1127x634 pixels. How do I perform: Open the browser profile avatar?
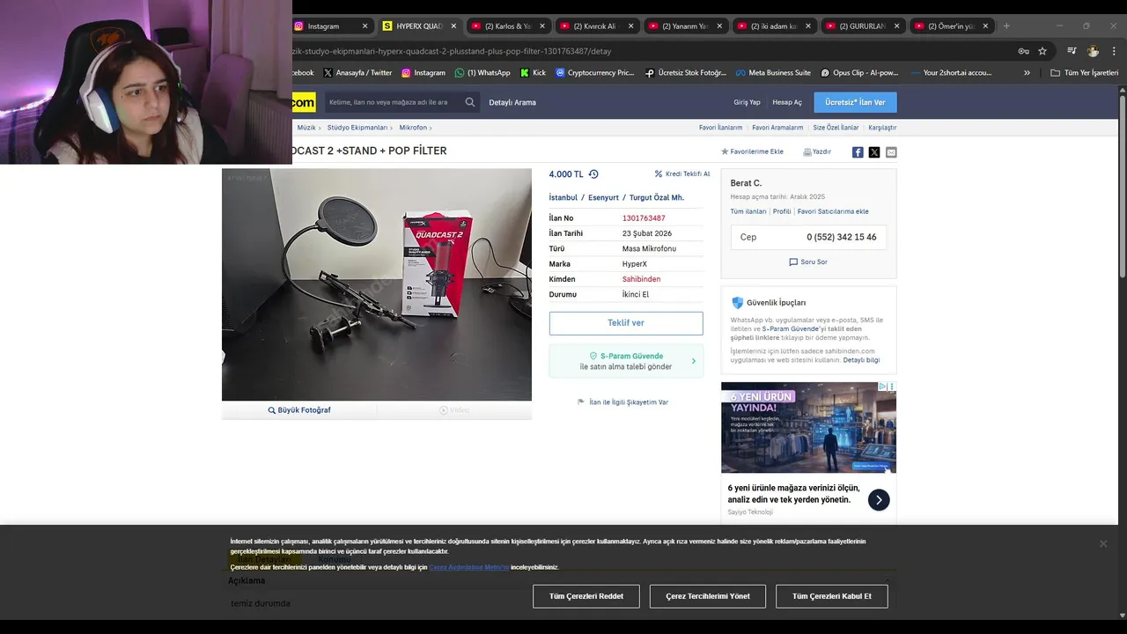click(1093, 51)
